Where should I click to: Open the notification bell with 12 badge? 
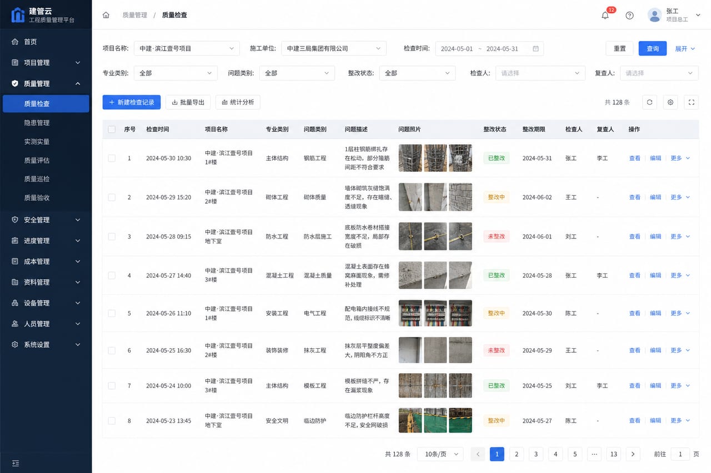click(605, 16)
